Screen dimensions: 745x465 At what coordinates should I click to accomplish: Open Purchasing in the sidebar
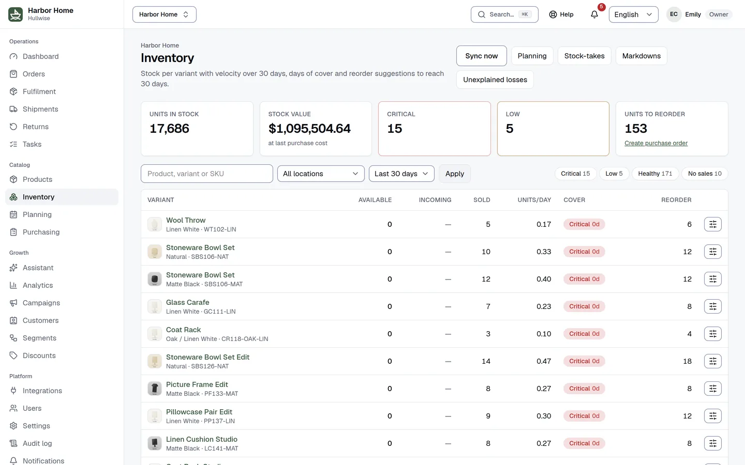[62, 232]
